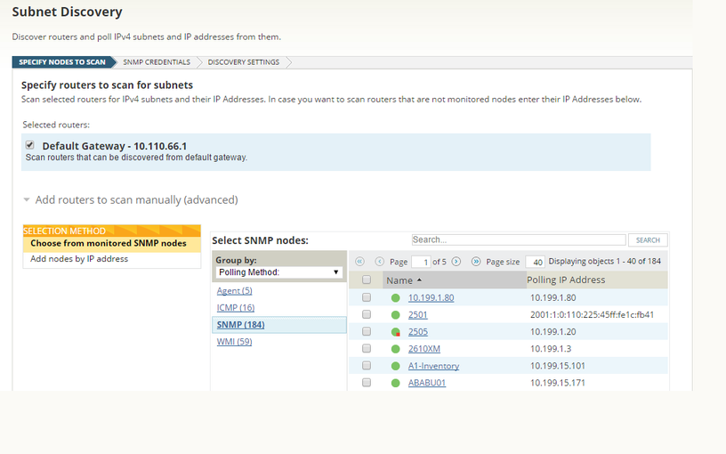Viewport: 726px width, 454px height.
Task: Click the warning status icon of node 2505
Action: click(395, 332)
